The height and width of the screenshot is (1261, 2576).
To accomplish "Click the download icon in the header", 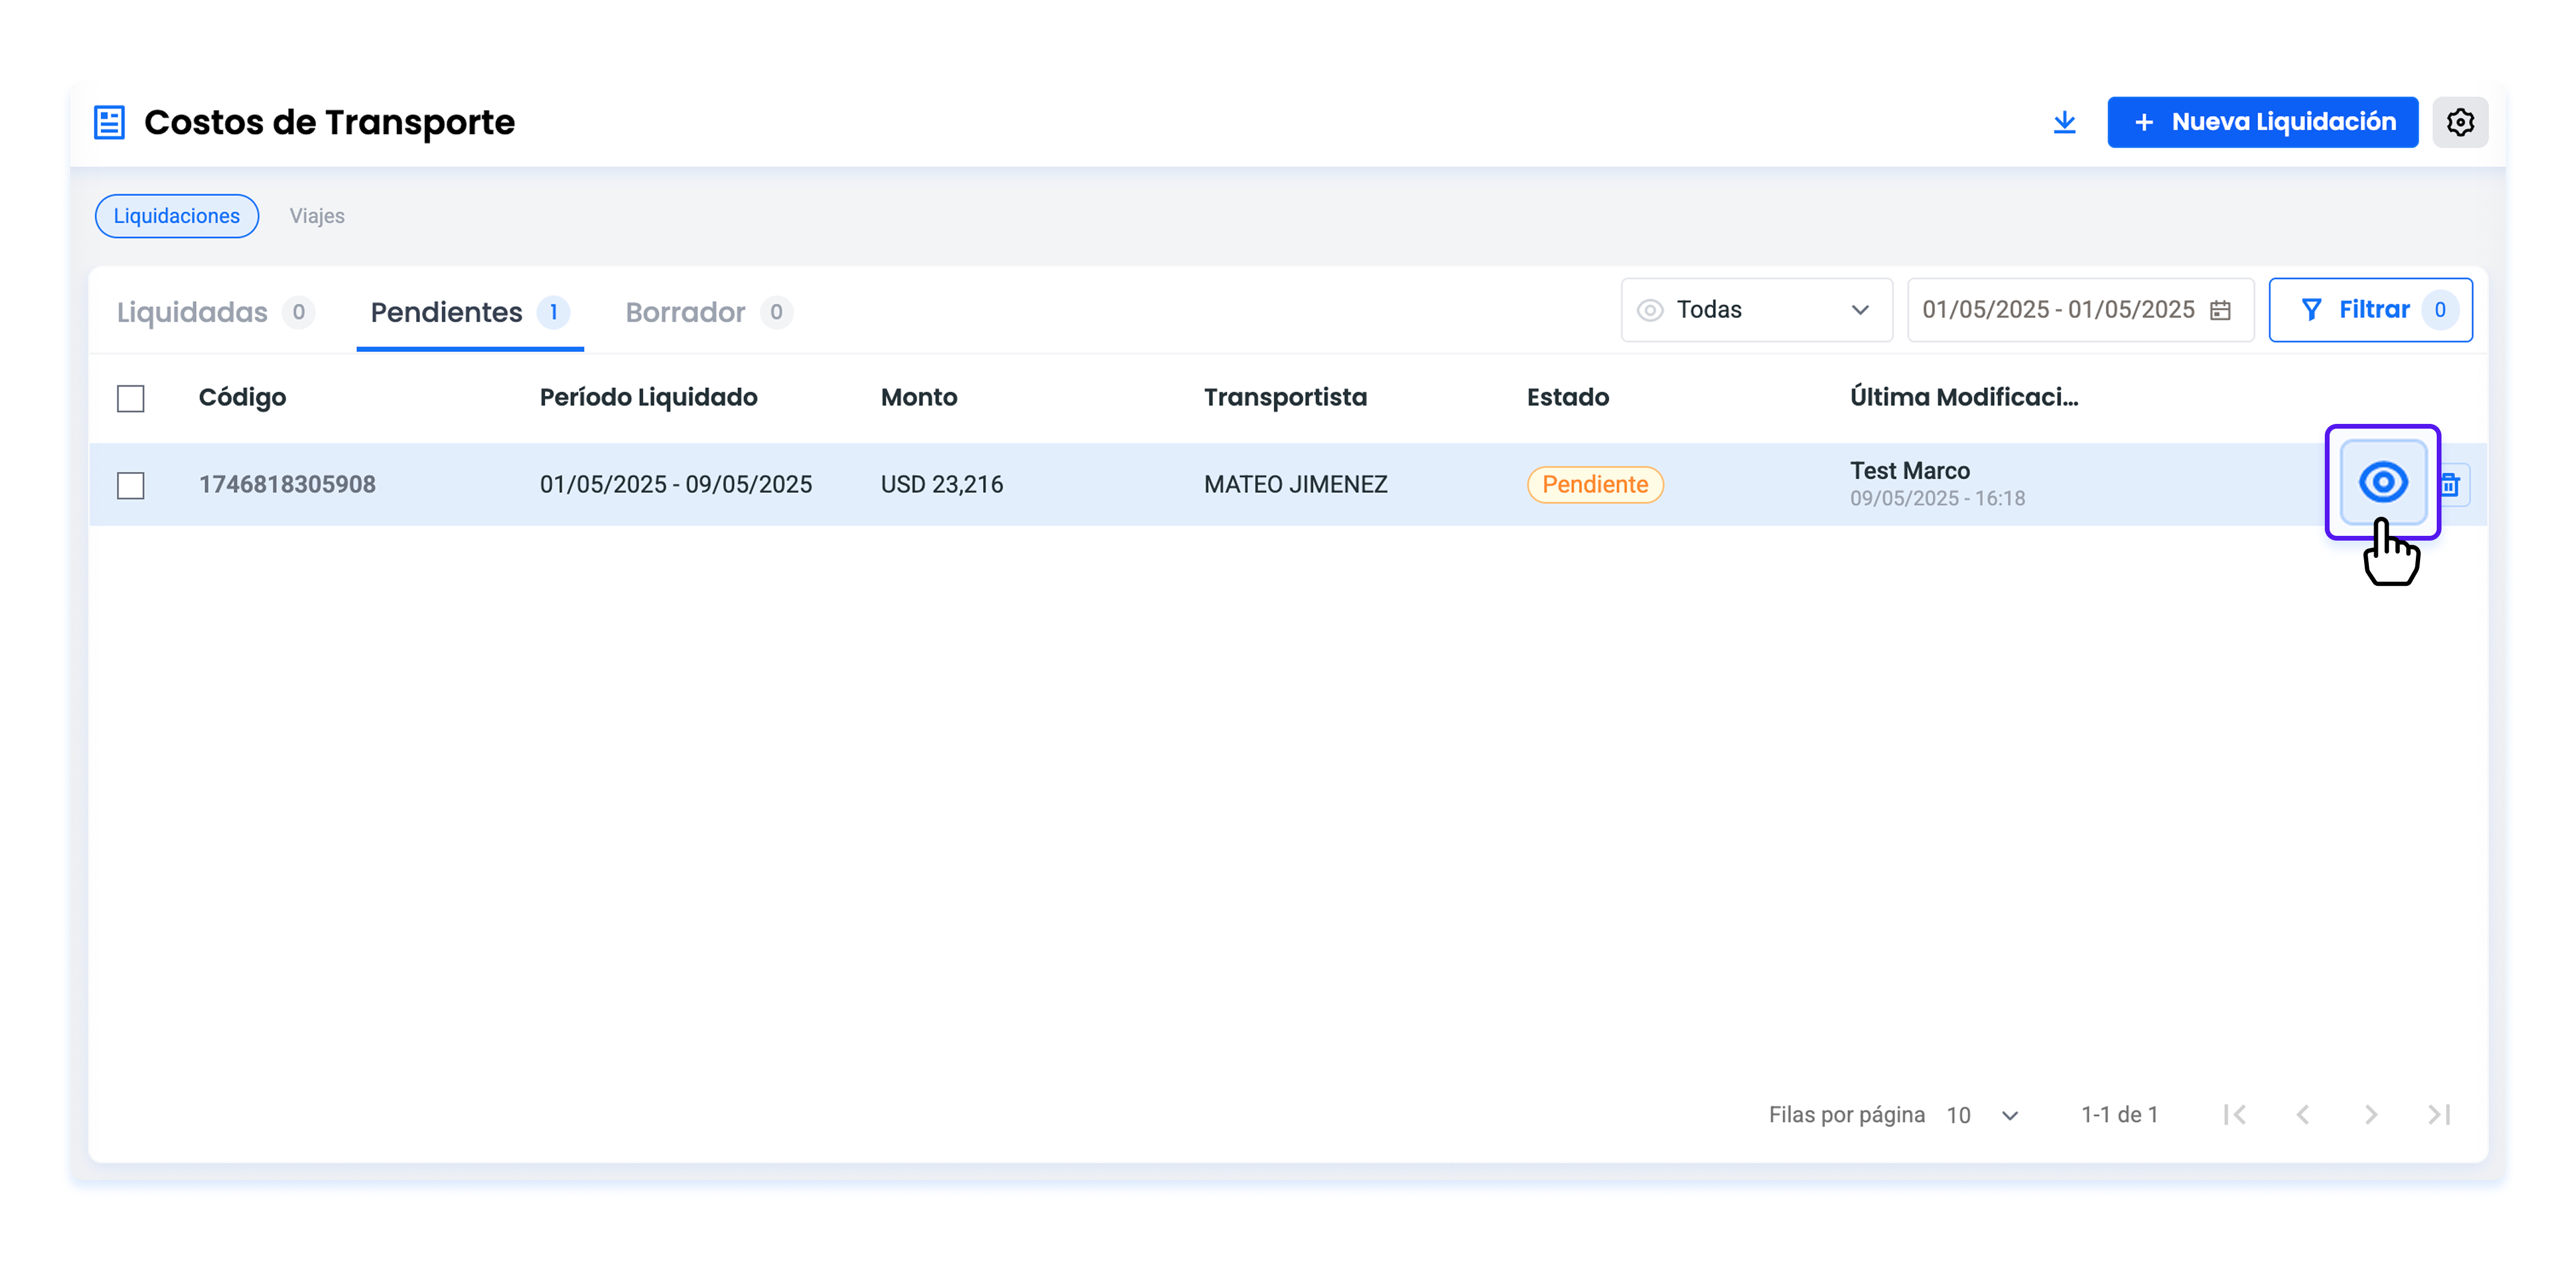I will coord(2064,122).
